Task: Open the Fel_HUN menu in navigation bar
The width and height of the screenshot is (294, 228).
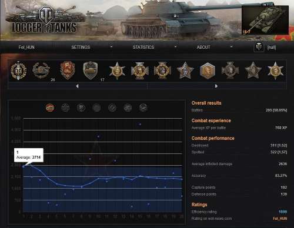Action: pos(26,47)
